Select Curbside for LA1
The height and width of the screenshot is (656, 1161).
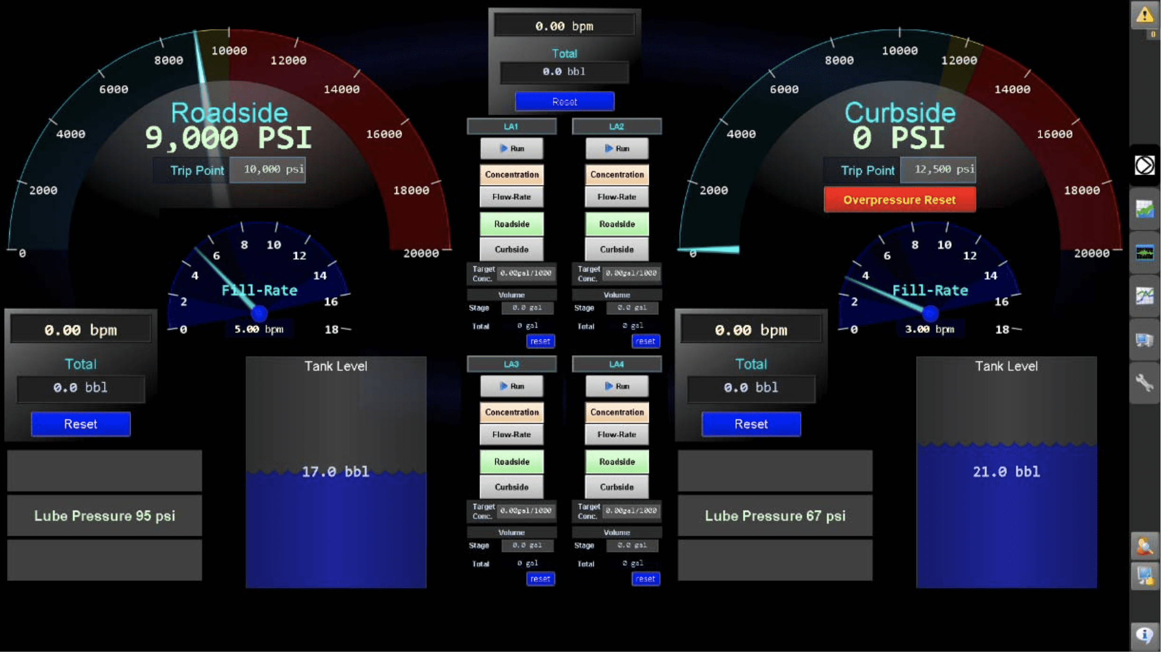(512, 250)
